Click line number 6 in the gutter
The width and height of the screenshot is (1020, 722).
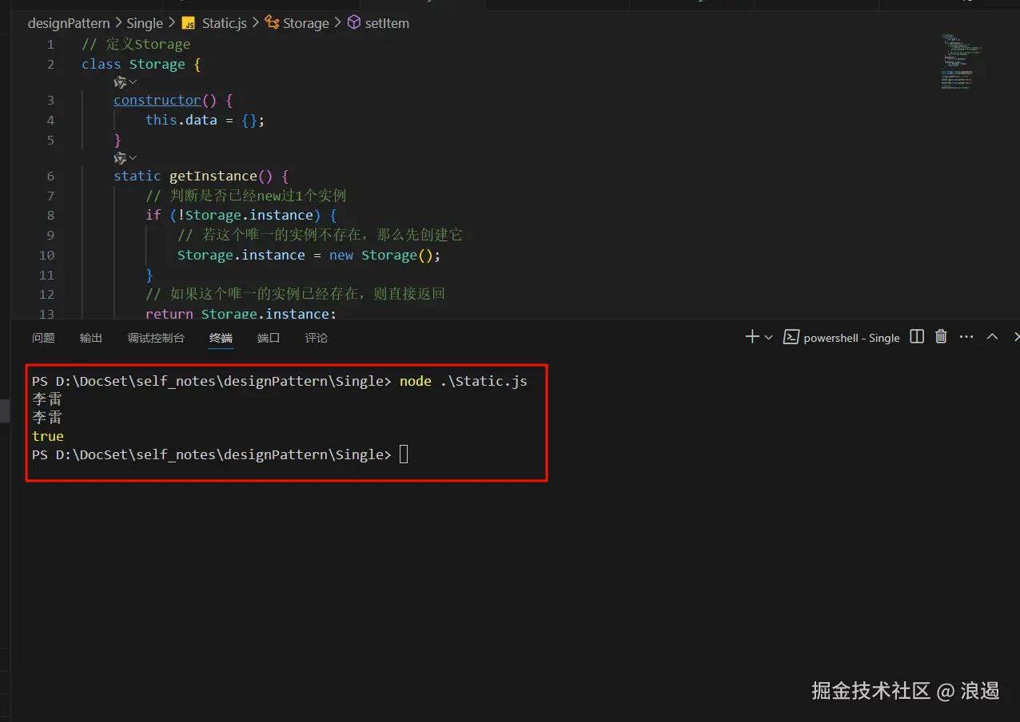(50, 176)
